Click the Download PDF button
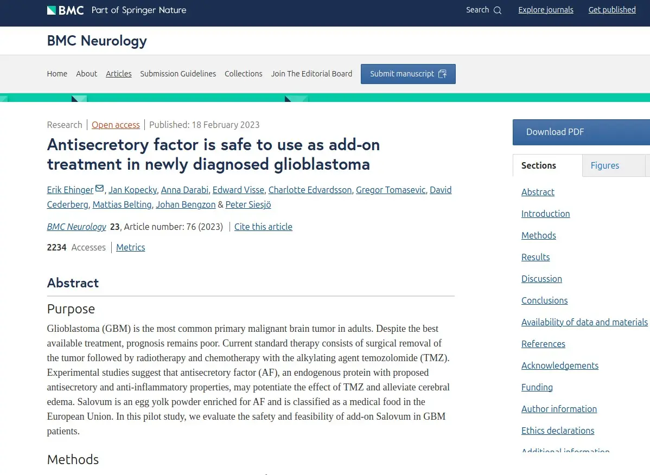Screen dimensions: 650x475 click(581, 132)
